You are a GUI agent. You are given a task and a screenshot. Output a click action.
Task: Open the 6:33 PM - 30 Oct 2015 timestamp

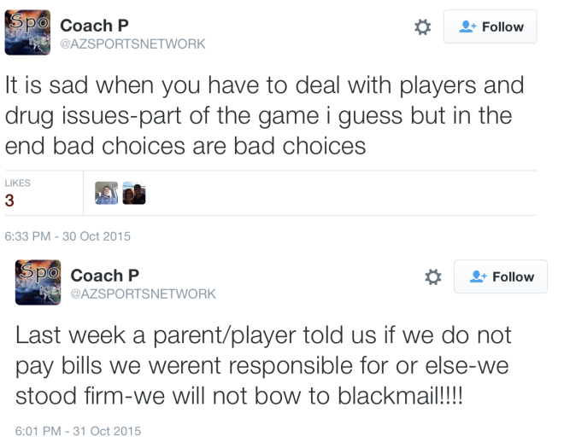[68, 236]
